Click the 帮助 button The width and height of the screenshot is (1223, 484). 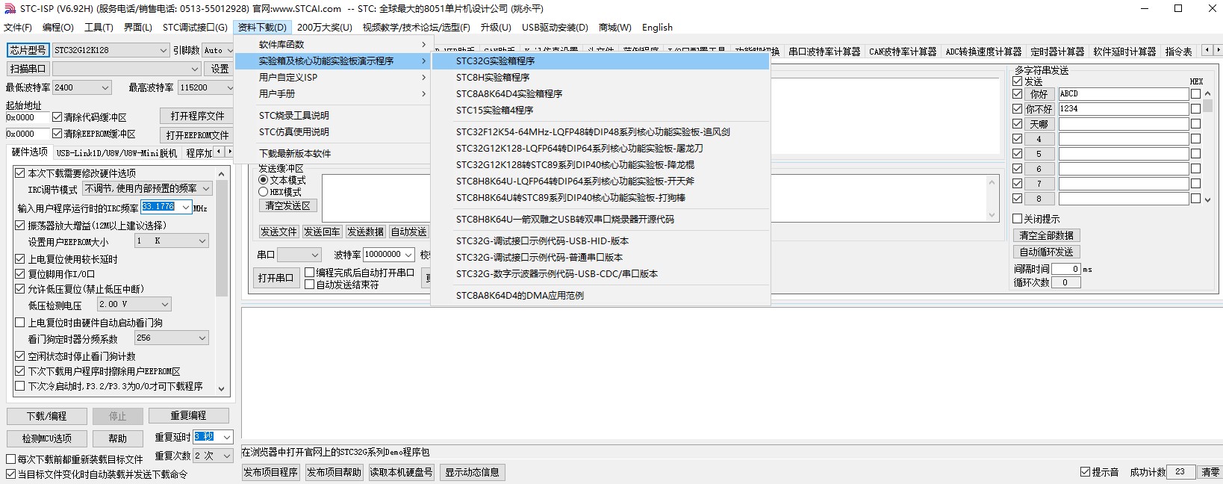click(x=117, y=438)
